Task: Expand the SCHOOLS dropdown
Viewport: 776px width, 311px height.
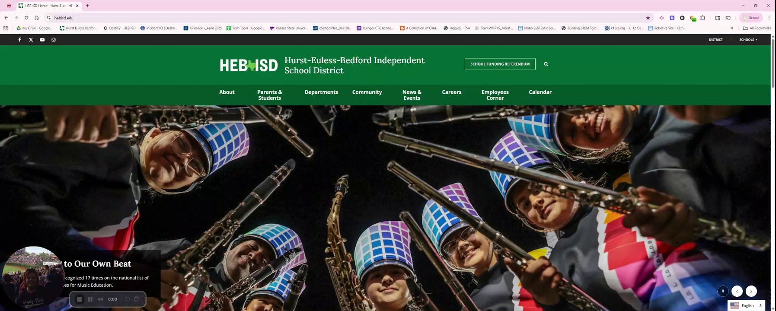Action: pyautogui.click(x=748, y=40)
